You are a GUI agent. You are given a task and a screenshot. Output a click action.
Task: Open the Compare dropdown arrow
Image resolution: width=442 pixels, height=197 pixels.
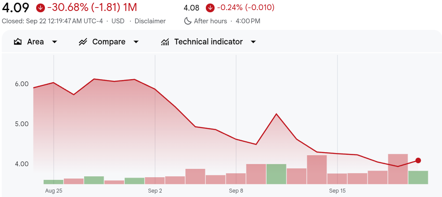[136, 42]
